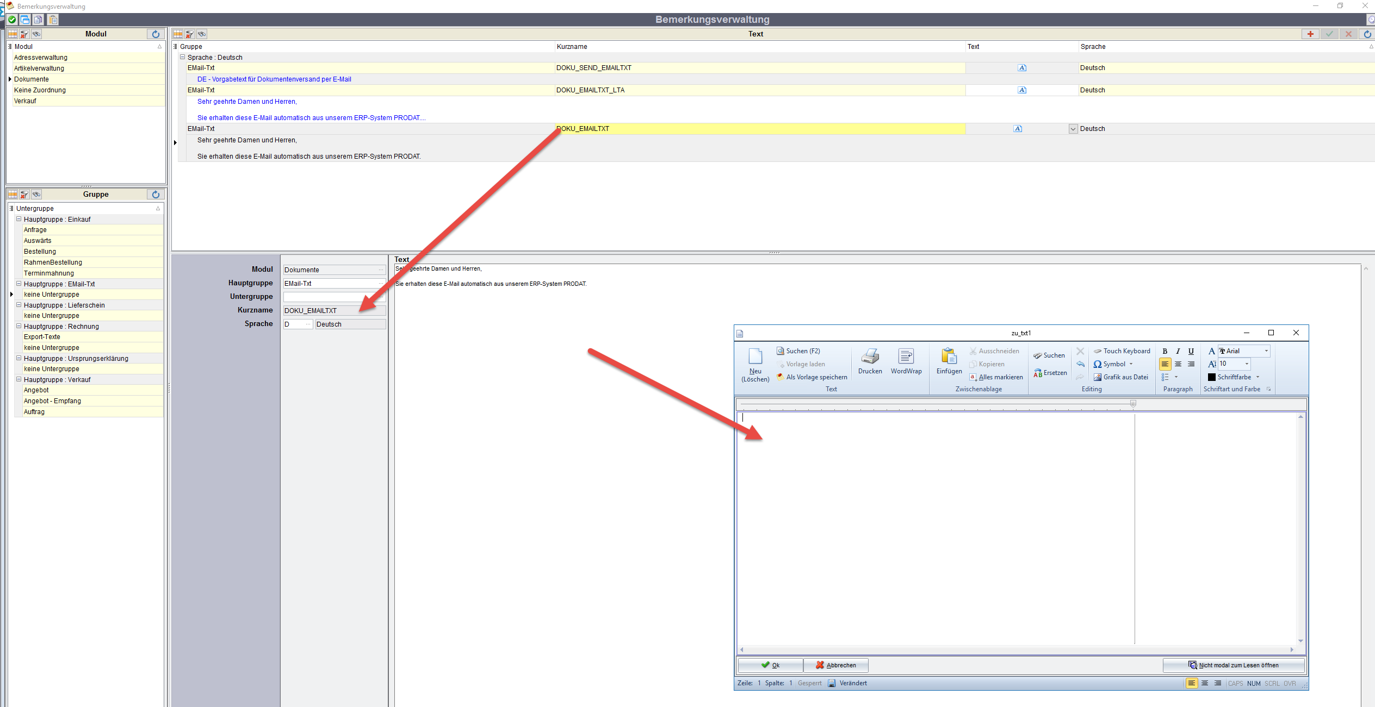
Task: Toggle italic formatting
Action: click(x=1178, y=351)
